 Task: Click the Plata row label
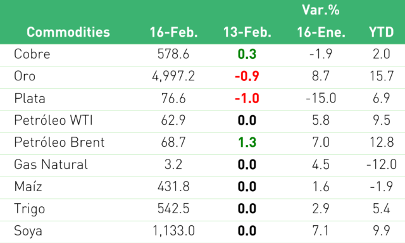30,98
